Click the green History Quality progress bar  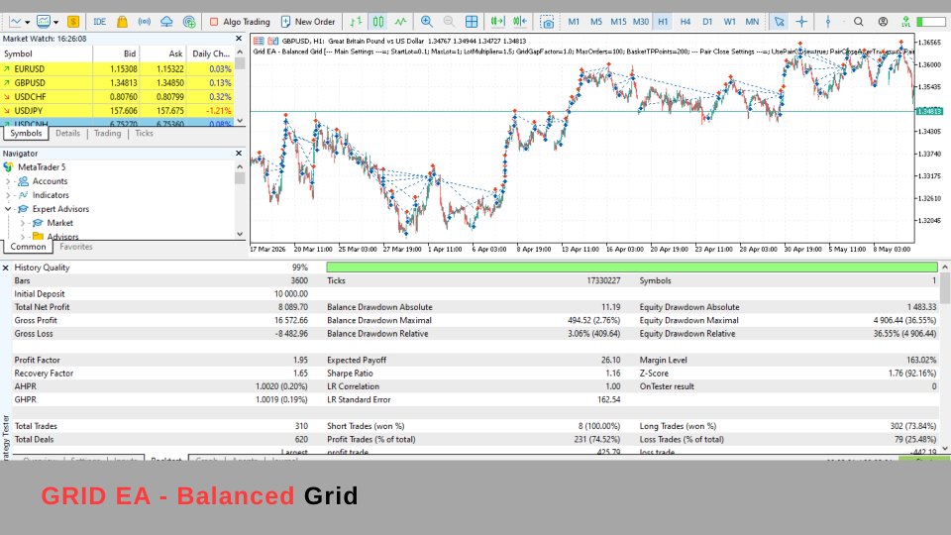click(x=631, y=267)
